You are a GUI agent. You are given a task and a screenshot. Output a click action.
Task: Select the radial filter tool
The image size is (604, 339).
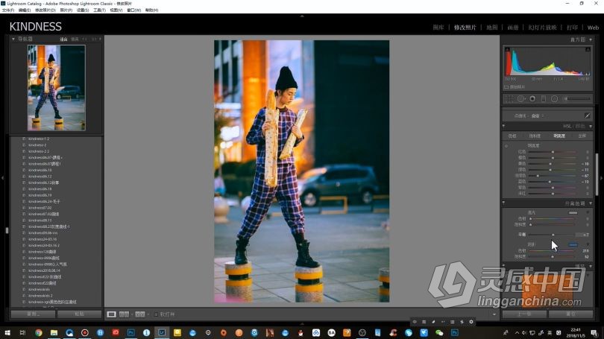553,98
